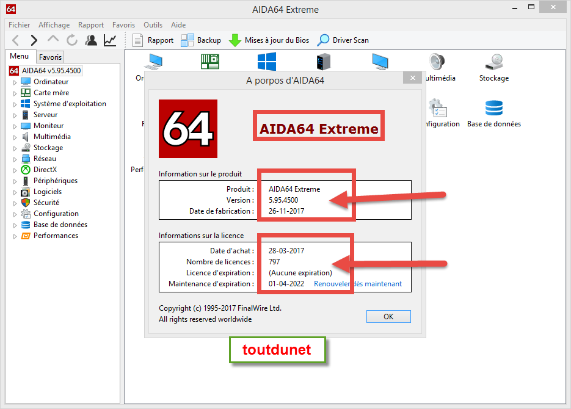The width and height of the screenshot is (571, 409).
Task: Close the A propos d'AIDA64 dialog
Action: click(412, 78)
